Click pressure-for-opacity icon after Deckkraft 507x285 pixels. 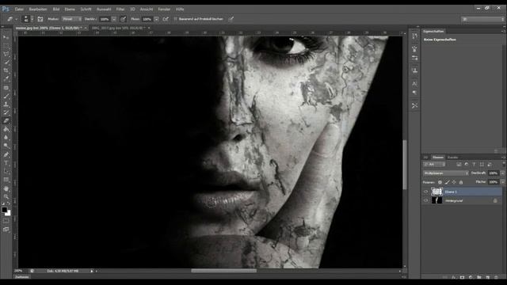123,19
